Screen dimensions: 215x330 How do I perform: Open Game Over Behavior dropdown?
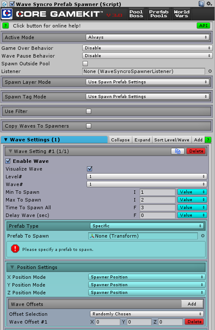tap(147, 48)
